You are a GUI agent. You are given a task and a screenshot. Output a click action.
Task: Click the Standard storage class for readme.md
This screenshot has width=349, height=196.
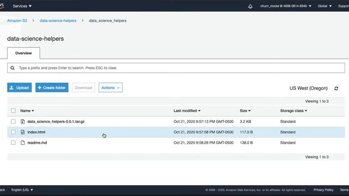pyautogui.click(x=287, y=143)
